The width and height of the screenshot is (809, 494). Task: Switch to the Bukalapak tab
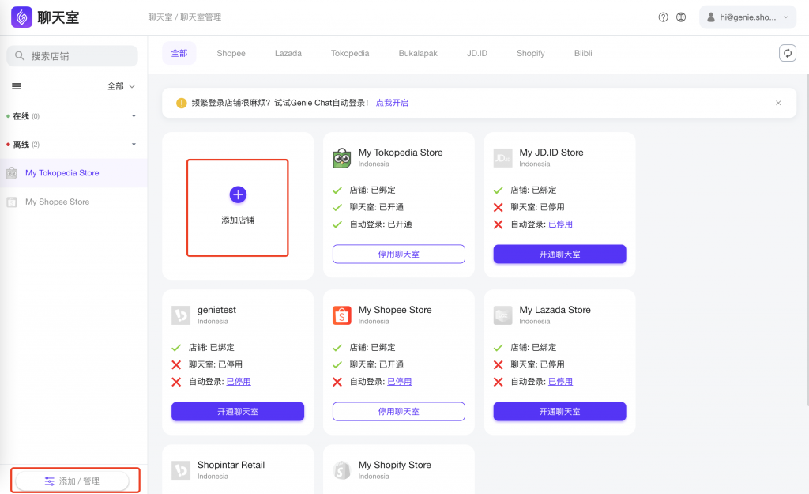click(418, 53)
